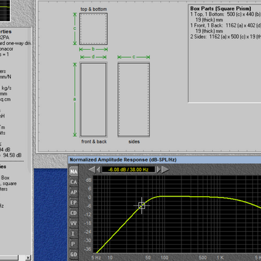
Task: Click the 'Normalized Amplitude Response (dB-SPL/Hz)' title bar
Action: tap(164, 160)
